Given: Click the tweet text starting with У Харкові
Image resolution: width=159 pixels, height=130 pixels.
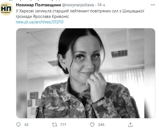Looking at the screenshot, I should point(80,14).
